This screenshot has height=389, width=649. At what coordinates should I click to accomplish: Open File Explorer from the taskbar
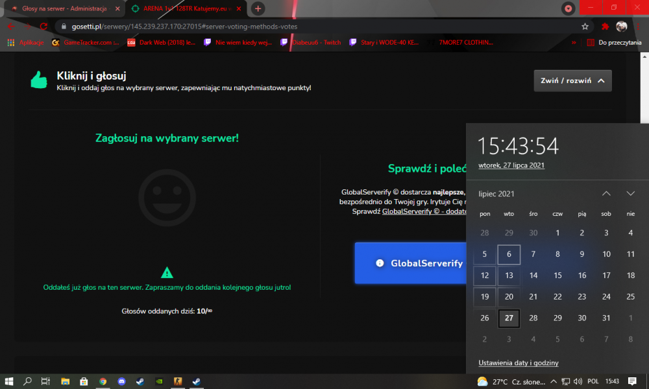[x=65, y=381]
